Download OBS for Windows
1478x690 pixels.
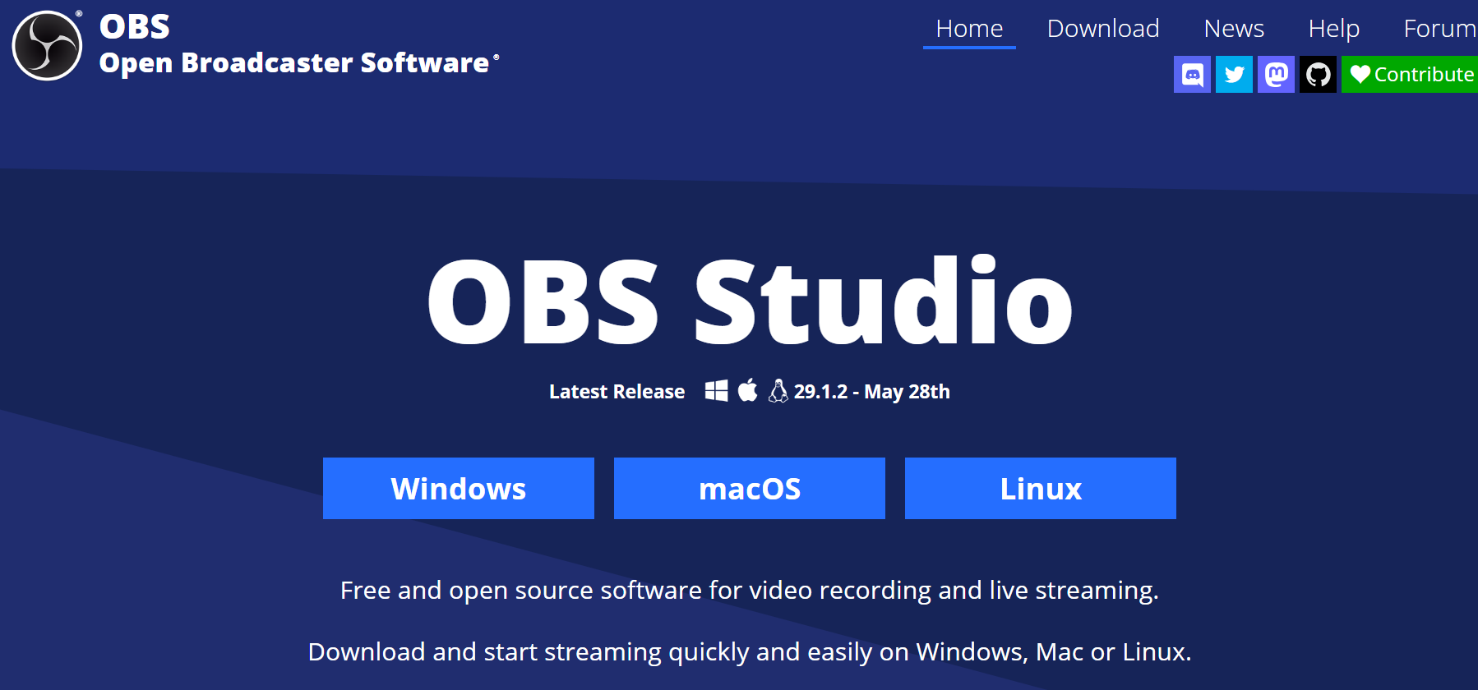coord(459,488)
